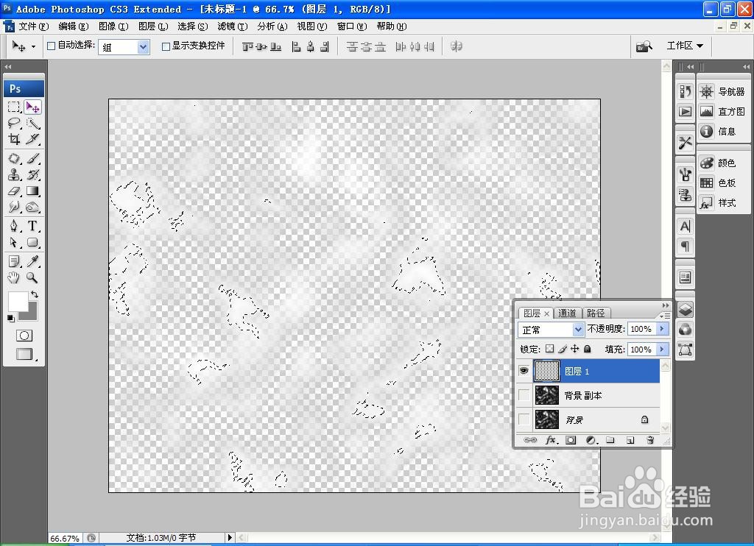
Task: Select the Healing Brush tool
Action: click(x=14, y=158)
